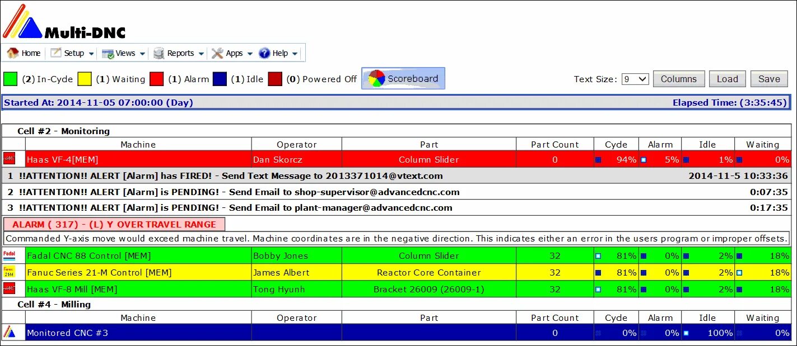The height and width of the screenshot is (346, 797).
Task: Click the Home house icon
Action: pyautogui.click(x=12, y=53)
